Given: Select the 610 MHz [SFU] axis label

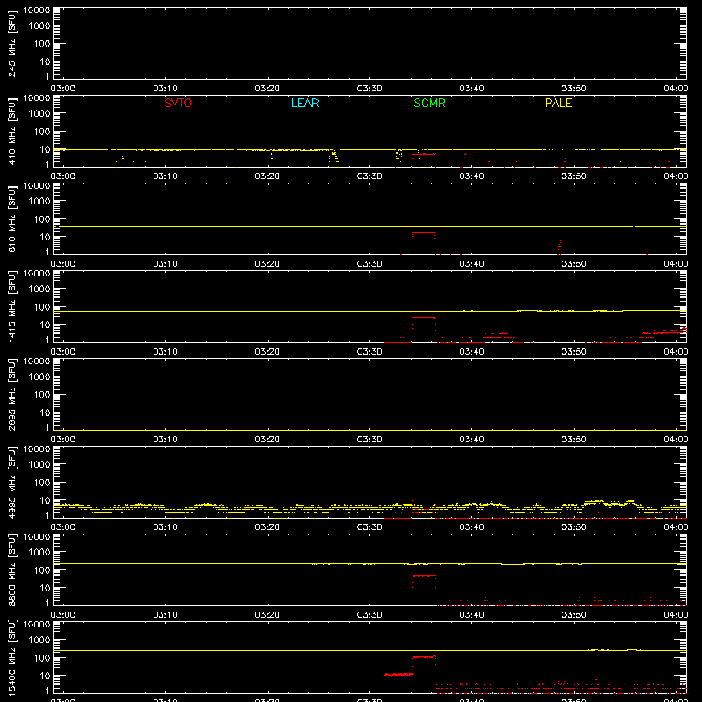Looking at the screenshot, I should (11, 219).
